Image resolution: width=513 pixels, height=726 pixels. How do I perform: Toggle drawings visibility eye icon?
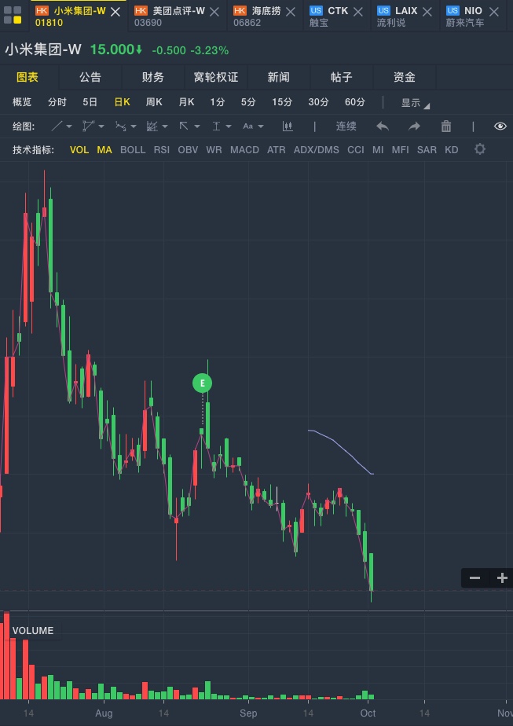pyautogui.click(x=500, y=126)
